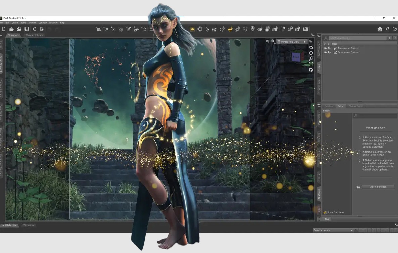This screenshot has width=398, height=253.
Task: Click the Video: Surfaces button
Action: pyautogui.click(x=378, y=187)
